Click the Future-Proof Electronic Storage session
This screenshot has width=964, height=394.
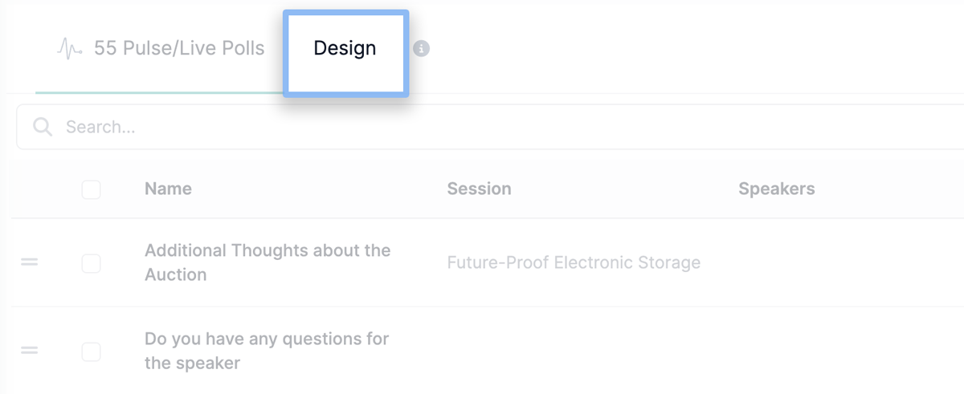tap(574, 262)
